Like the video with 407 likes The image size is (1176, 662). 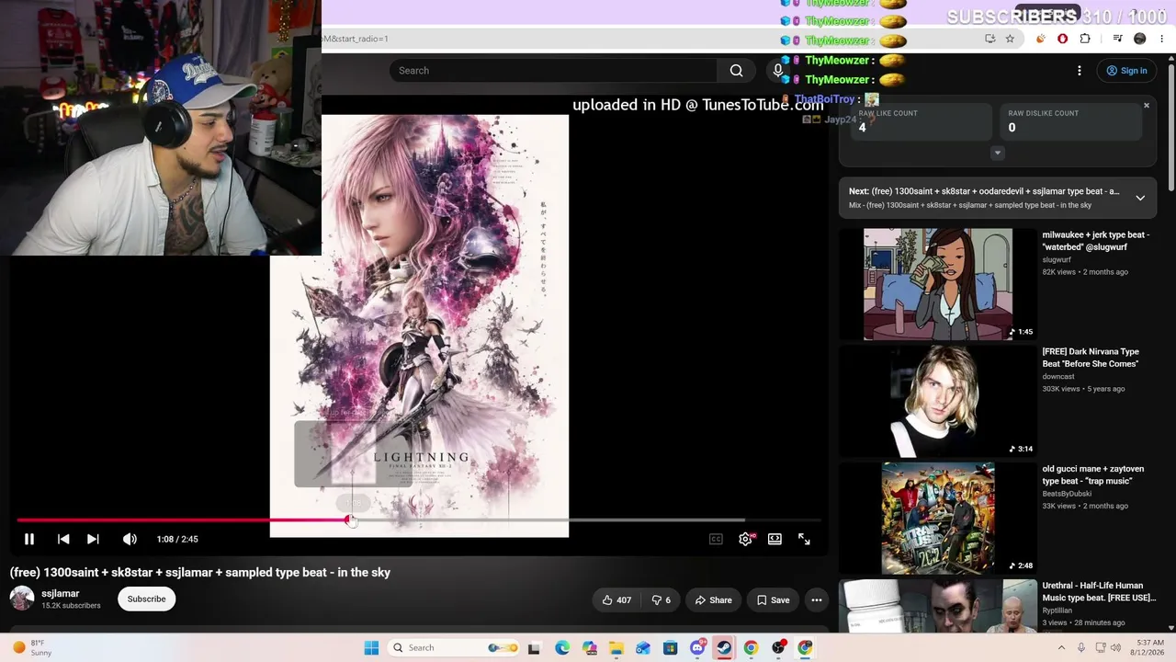point(616,600)
